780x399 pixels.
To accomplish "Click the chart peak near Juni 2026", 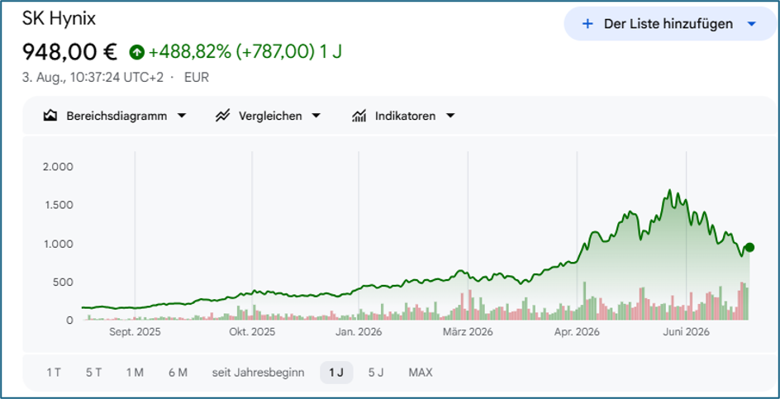I will (x=669, y=191).
